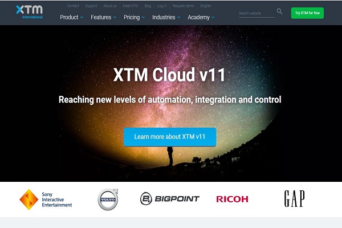
Task: Click Try XTM for free button
Action: click(307, 13)
